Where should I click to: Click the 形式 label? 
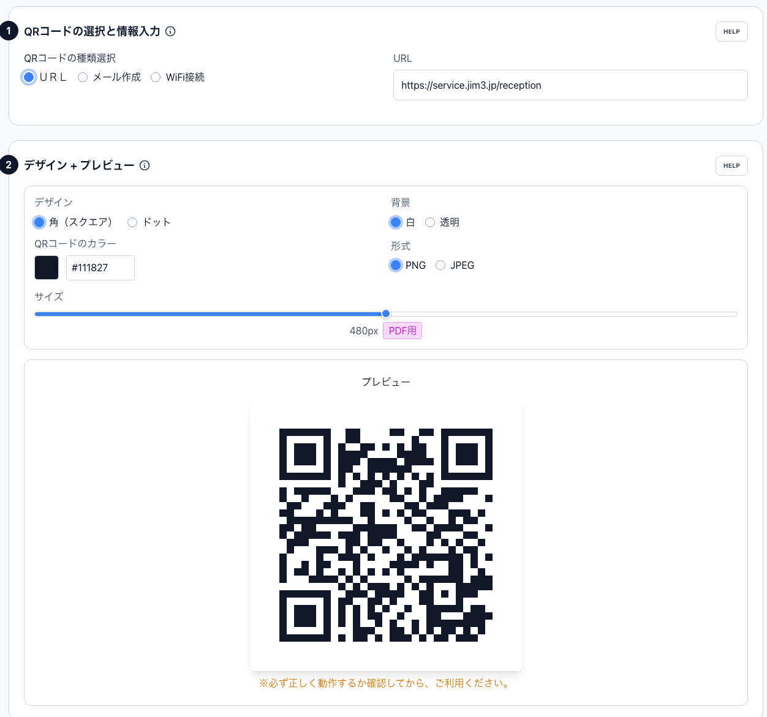point(401,246)
